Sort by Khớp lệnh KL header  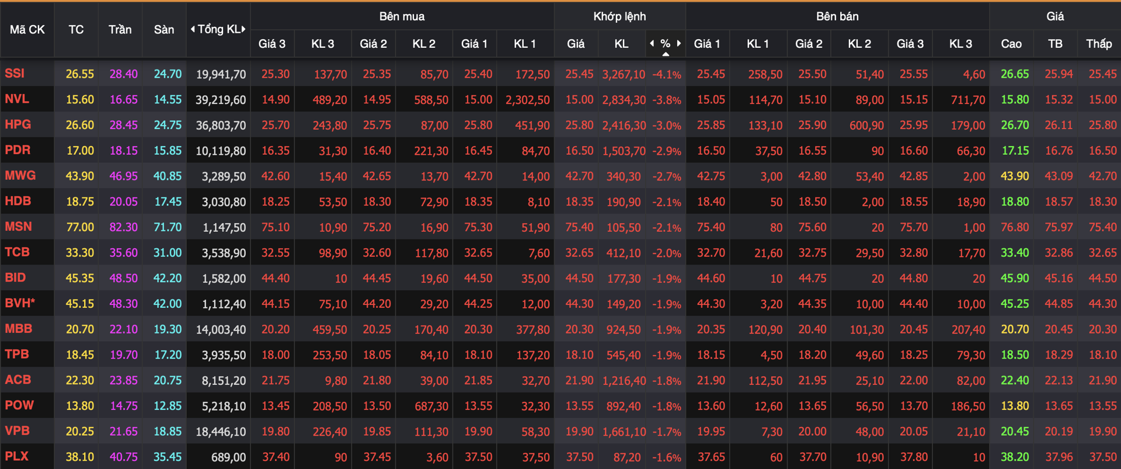click(621, 44)
